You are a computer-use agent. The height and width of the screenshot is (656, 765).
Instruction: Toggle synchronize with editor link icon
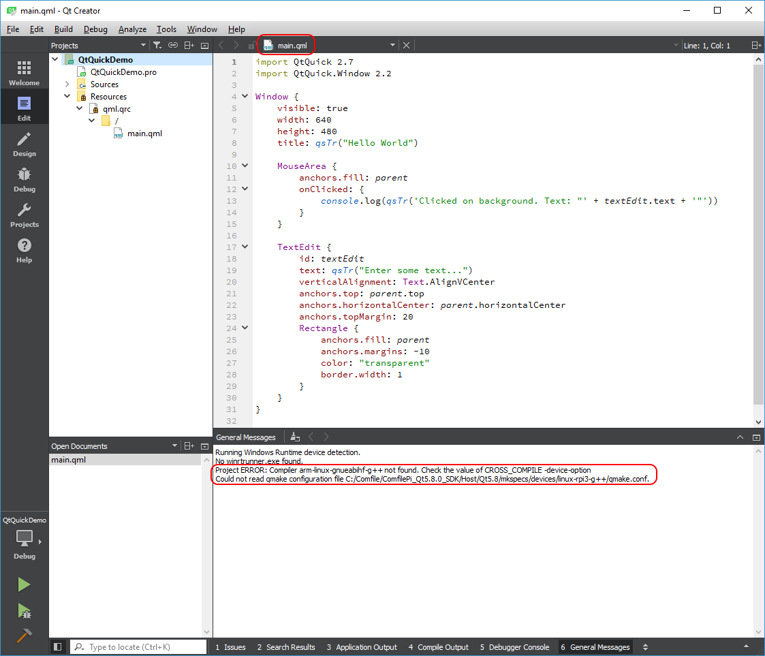point(173,46)
